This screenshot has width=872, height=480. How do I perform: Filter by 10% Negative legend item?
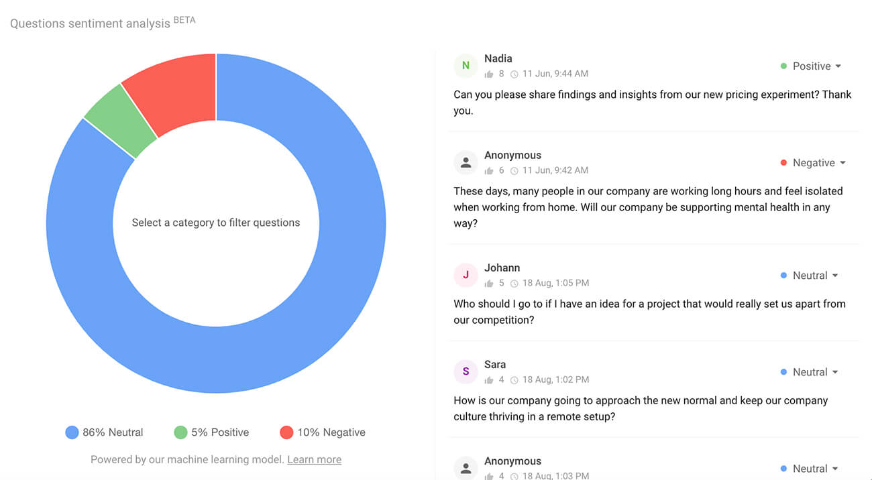323,432
